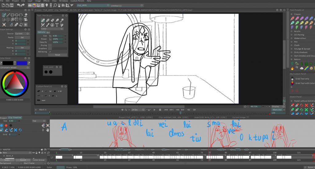Click the skull icon in timeline sketch tools

pos(48,125)
